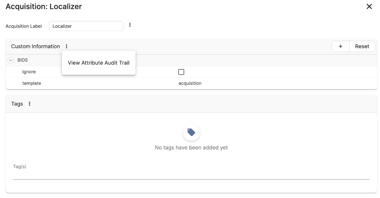Open kebab menu beside Acquisition Label field
Image resolution: width=380 pixels, height=198 pixels.
130,25
